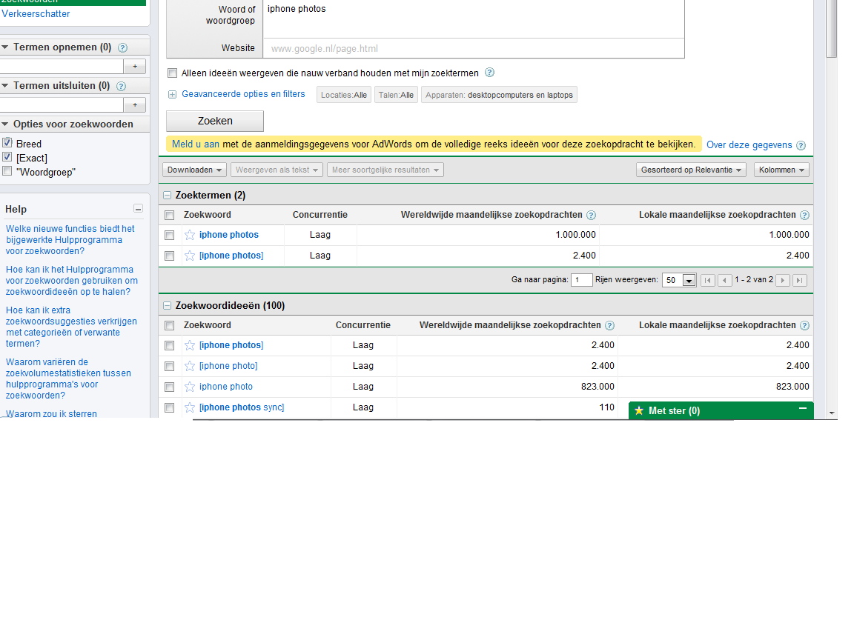Sort Zoekwoordideeën table by Zoekwoord column
This screenshot has width=854, height=640.
207,325
